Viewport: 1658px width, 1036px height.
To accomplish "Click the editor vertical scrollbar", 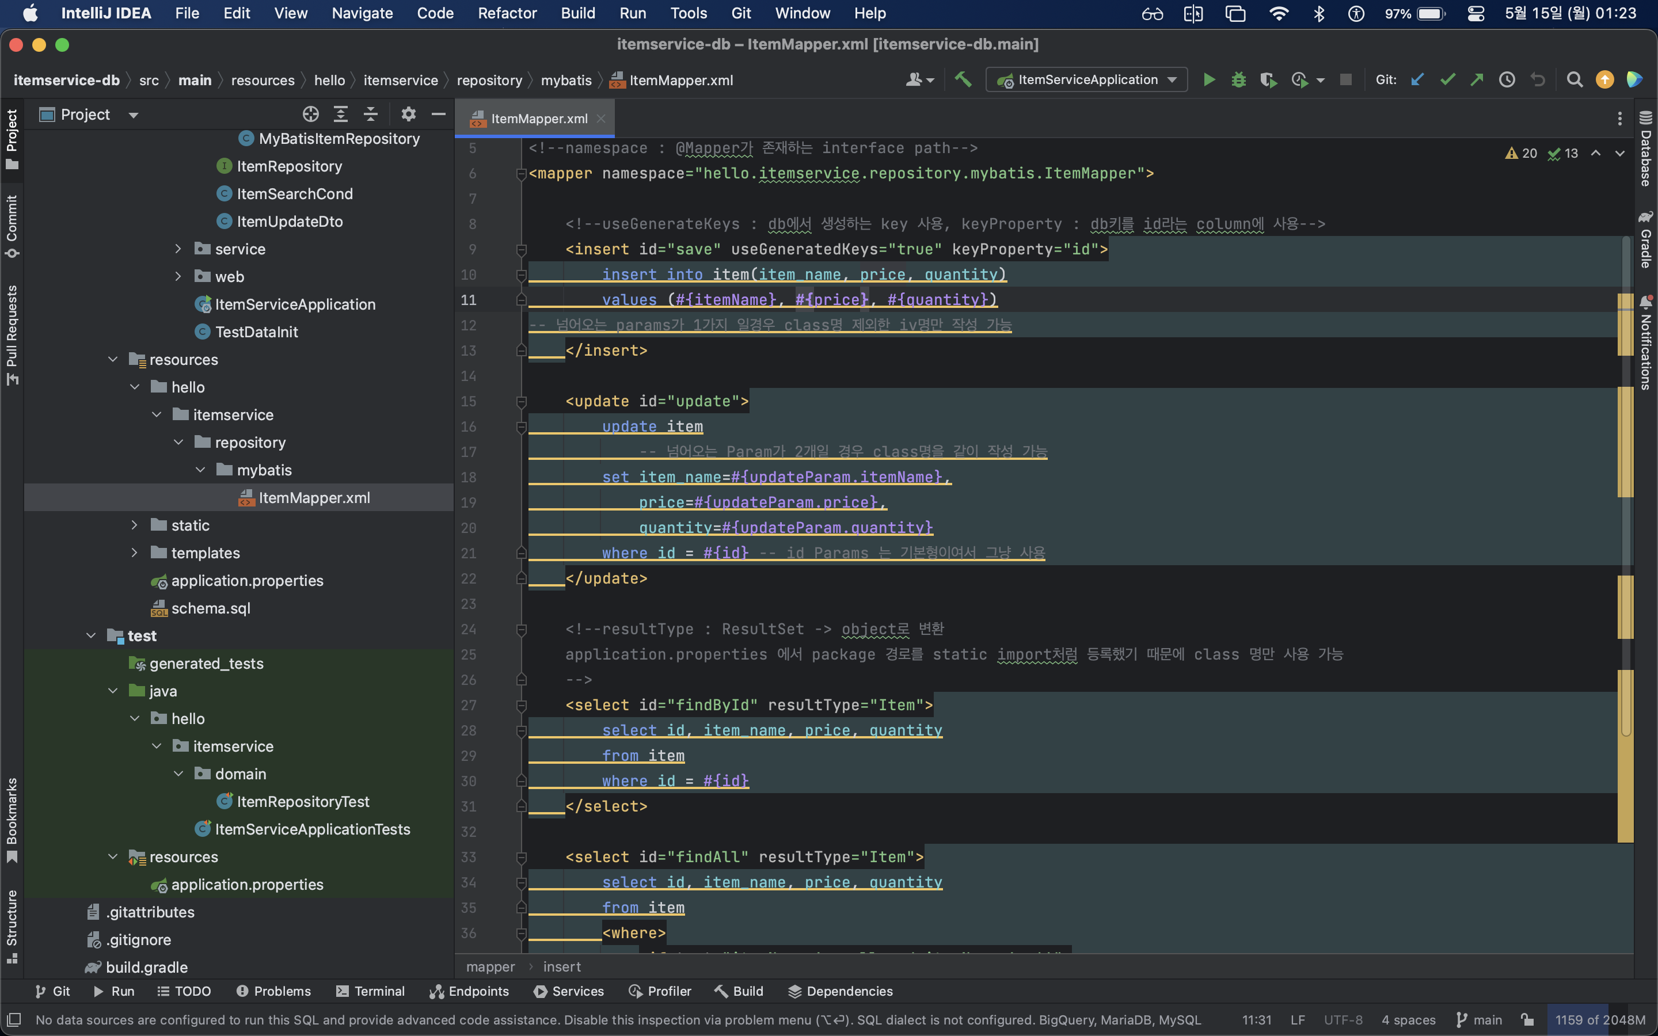I will [1626, 479].
